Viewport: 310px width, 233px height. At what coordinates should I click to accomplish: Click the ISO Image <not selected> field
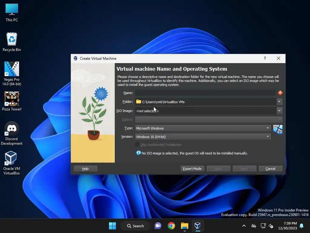(206, 111)
